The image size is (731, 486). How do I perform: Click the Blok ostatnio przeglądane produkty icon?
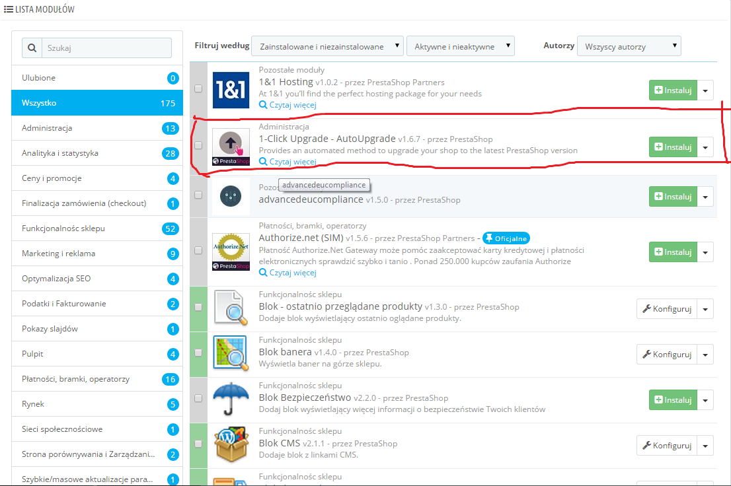click(231, 307)
